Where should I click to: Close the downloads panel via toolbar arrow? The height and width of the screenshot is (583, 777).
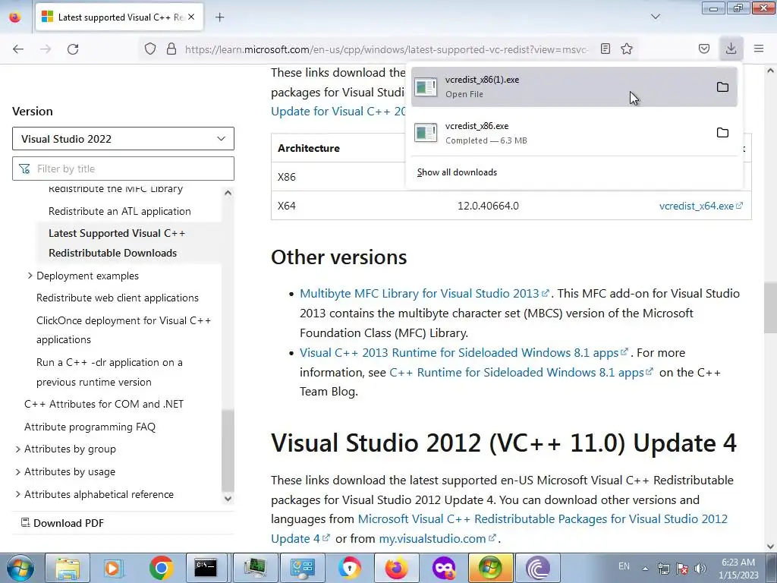(731, 49)
